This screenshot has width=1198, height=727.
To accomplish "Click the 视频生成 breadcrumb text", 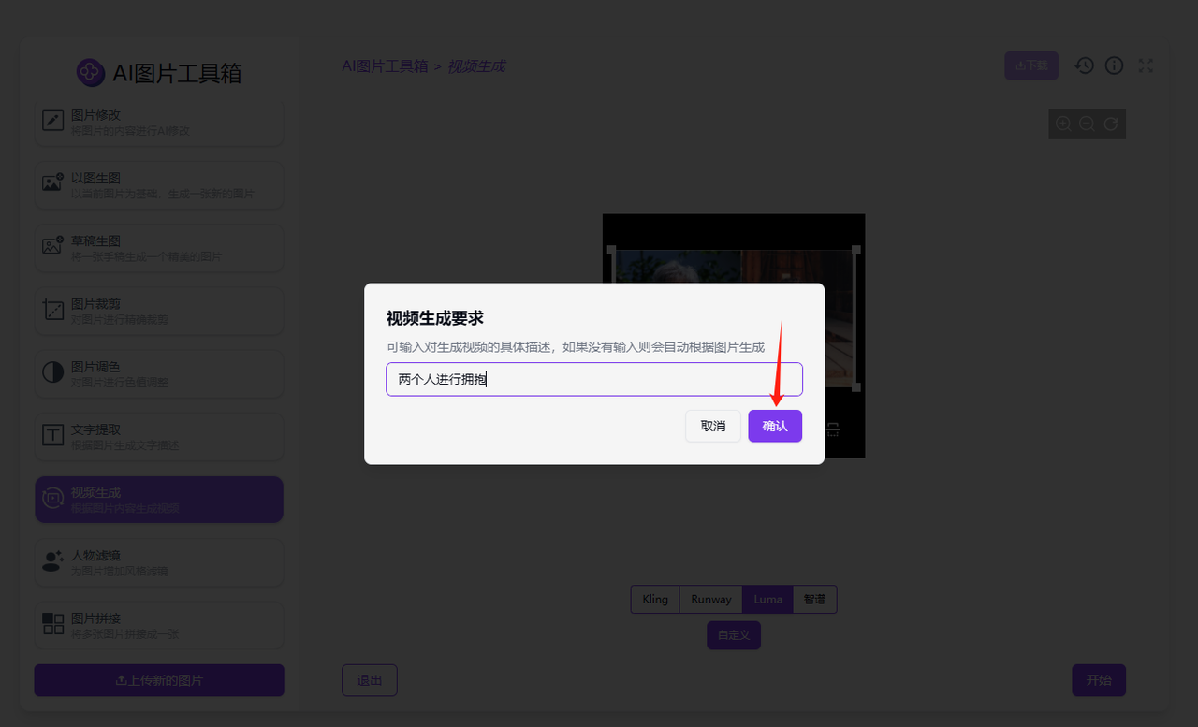I will point(476,66).
